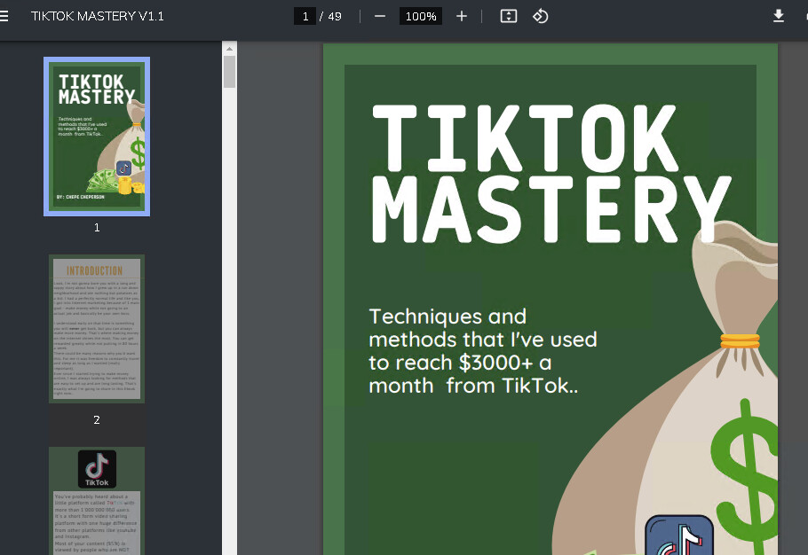Rotate the document counterclockwise
Screen dimensions: 808x555
point(541,16)
